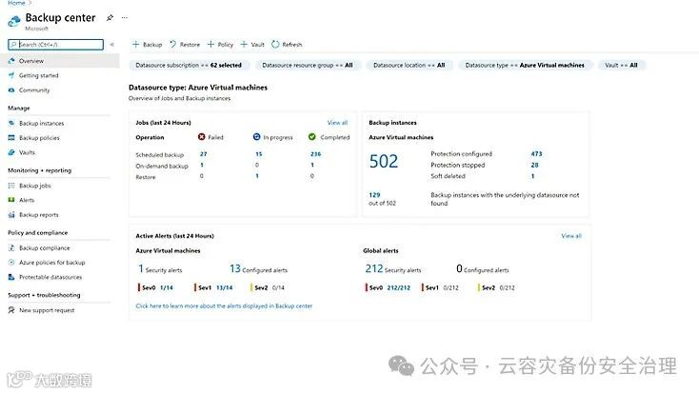Open 28 Protection stopped instances
Viewport: 699px width, 394px height.
534,165
